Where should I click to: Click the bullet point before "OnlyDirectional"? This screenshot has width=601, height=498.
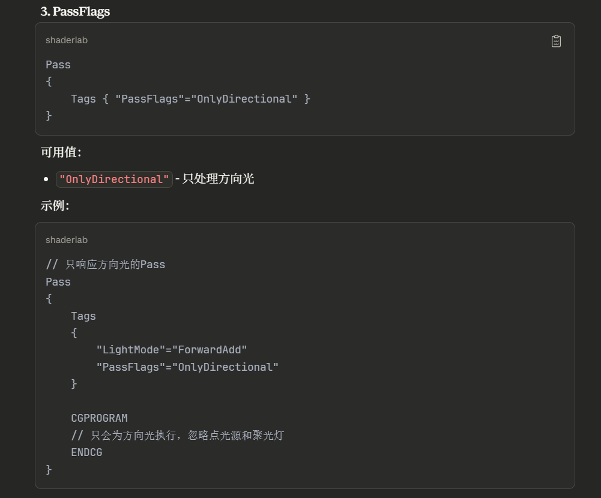click(x=46, y=179)
